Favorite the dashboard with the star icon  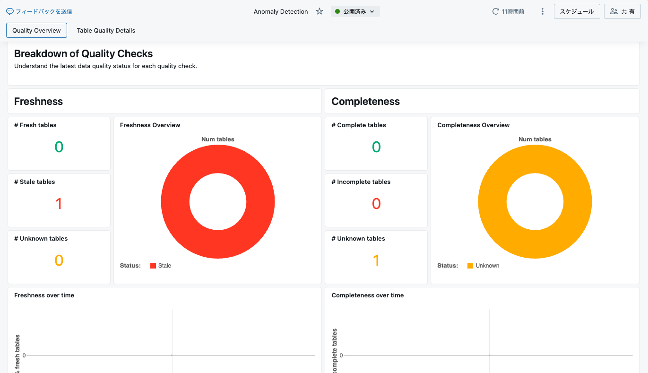tap(320, 11)
